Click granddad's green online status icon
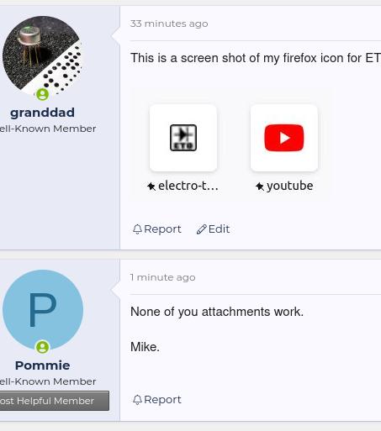The width and height of the screenshot is (381, 431). pyautogui.click(x=43, y=94)
